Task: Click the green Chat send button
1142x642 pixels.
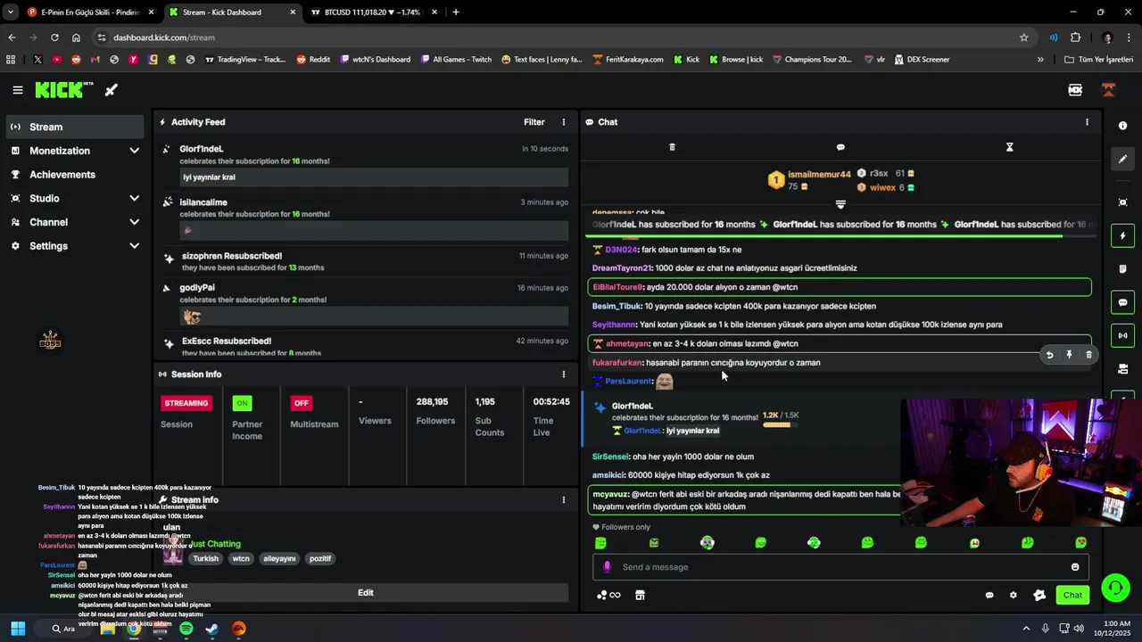Action: tap(1072, 596)
